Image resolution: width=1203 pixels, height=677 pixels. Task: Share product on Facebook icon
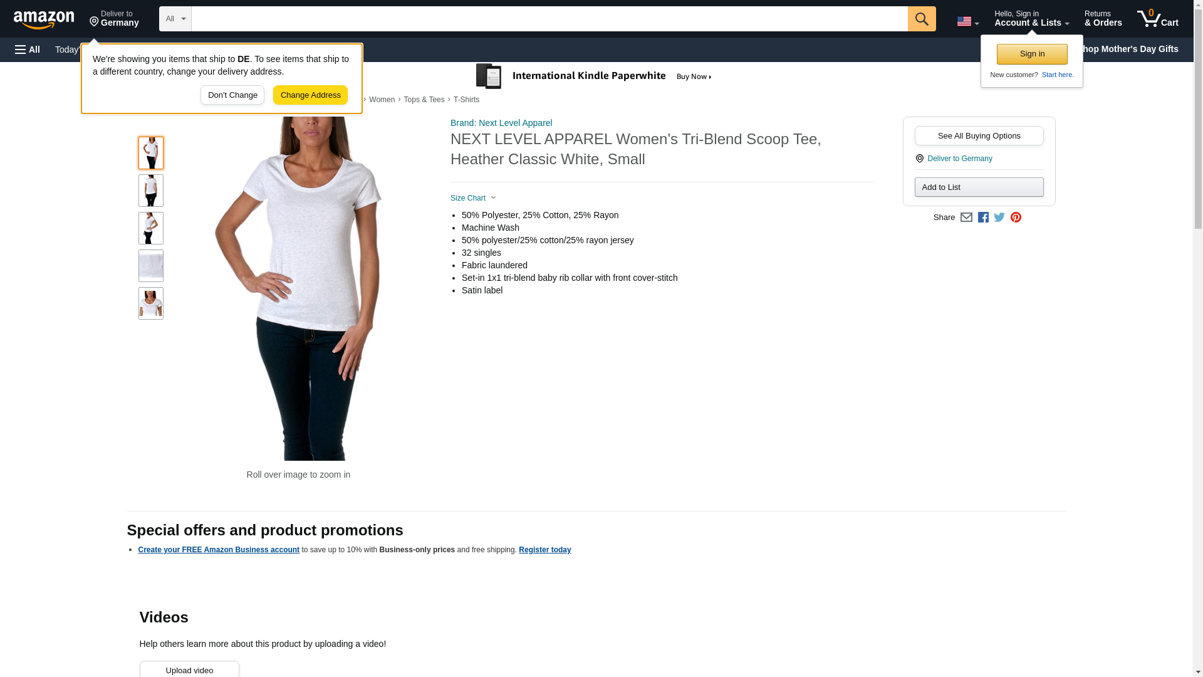click(983, 218)
